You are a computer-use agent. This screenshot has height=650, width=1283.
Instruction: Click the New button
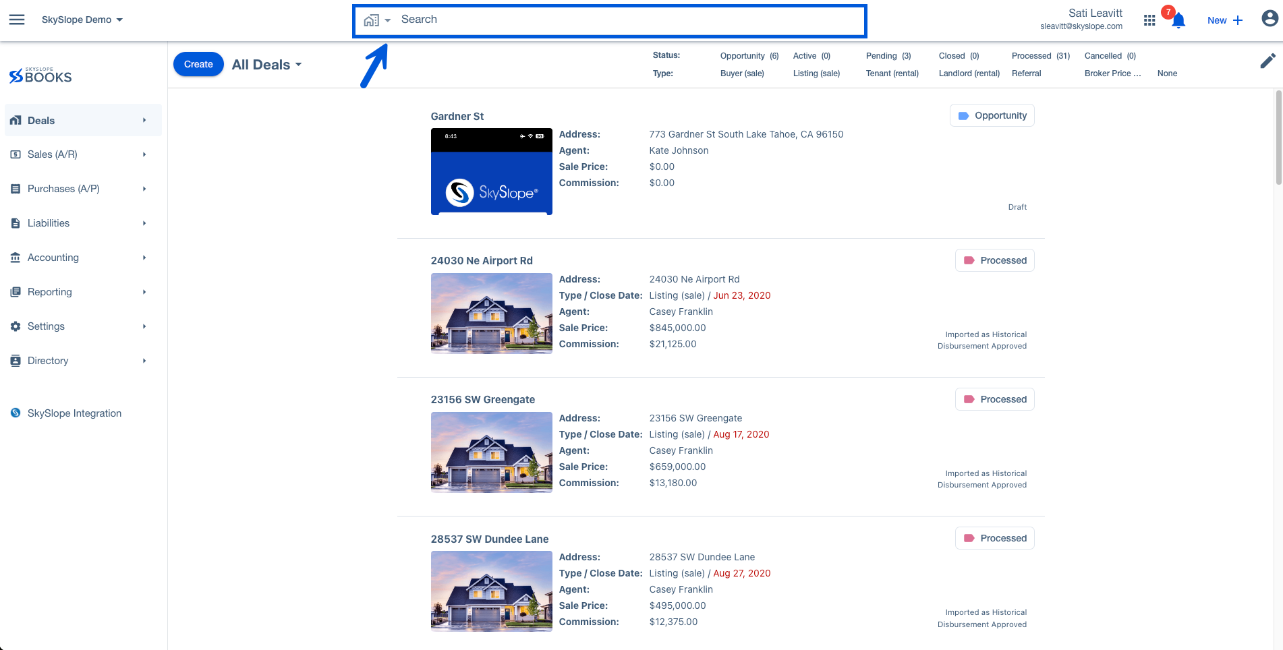click(x=1224, y=20)
